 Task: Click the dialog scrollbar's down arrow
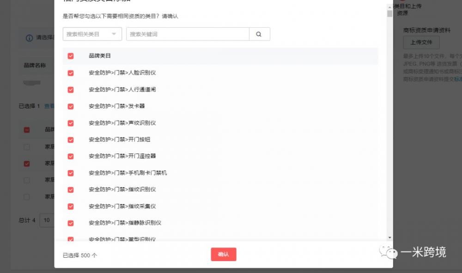tap(390, 237)
